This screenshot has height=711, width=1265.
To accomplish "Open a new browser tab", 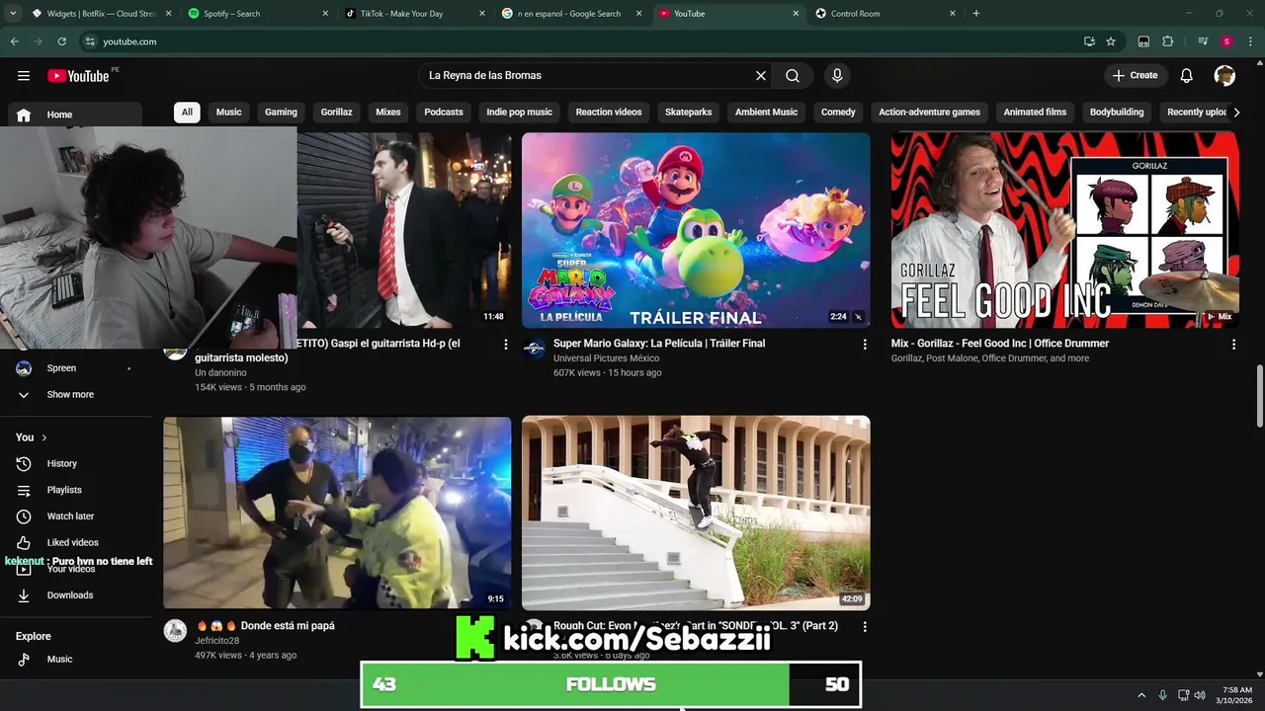I will 976,14.
